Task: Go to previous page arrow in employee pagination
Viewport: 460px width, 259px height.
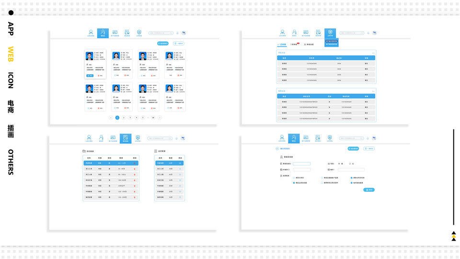Action: [111, 118]
